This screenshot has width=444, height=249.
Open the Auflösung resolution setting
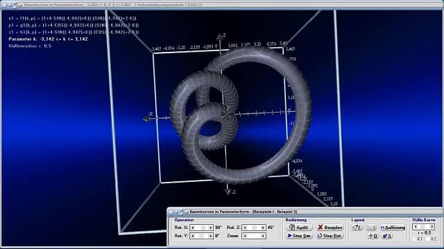393,228
